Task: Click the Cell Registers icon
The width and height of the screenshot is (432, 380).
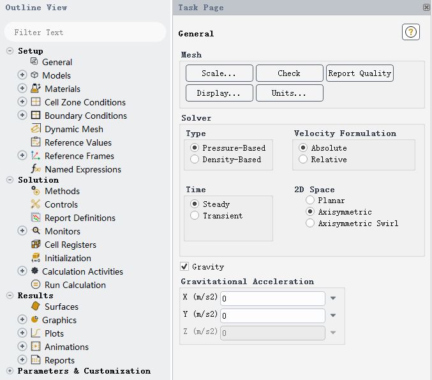Action: click(x=35, y=245)
